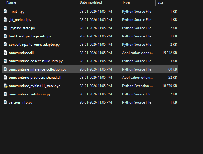
Task: Click the 15,342 KB size cell
Action: coord(169,53)
